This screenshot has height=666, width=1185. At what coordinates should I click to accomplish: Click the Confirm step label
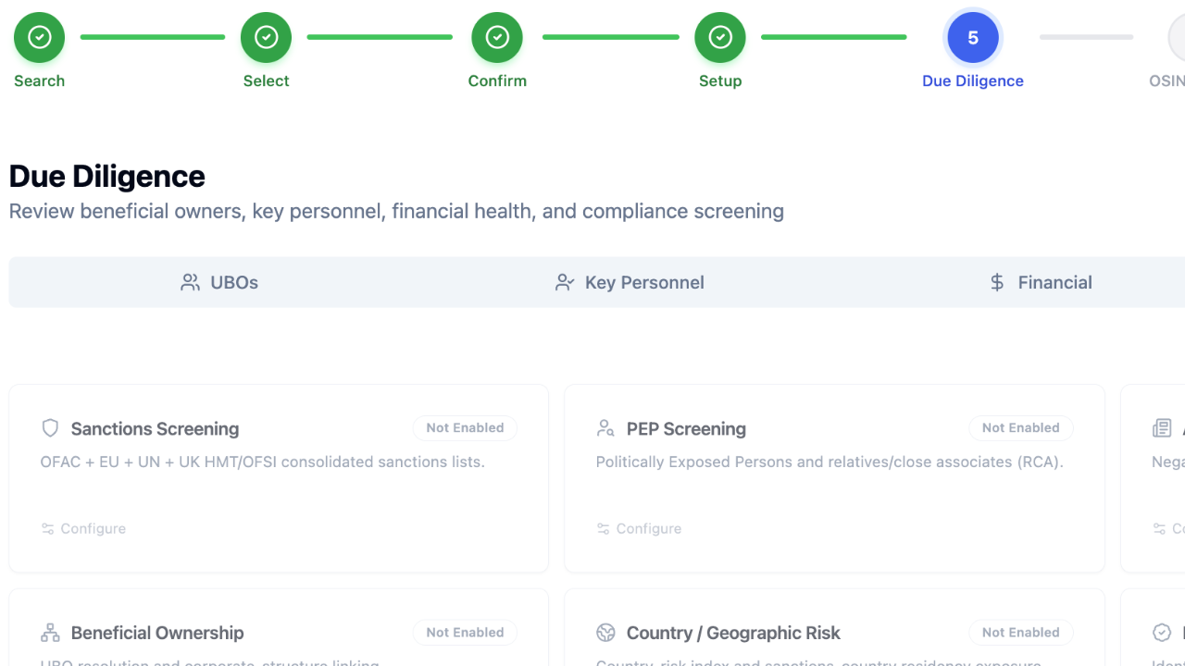497,81
